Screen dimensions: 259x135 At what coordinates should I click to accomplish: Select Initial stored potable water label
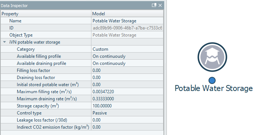tap(48, 85)
